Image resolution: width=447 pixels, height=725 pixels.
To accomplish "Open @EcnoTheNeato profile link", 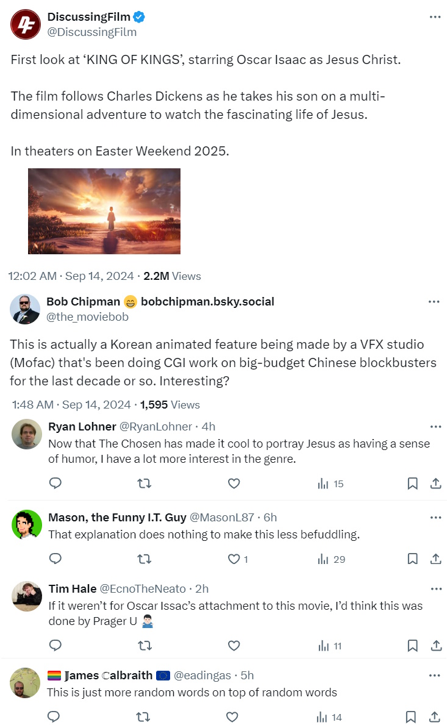I will [144, 588].
